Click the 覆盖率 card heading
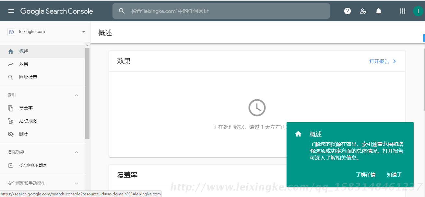This screenshot has width=425, height=197. click(127, 175)
